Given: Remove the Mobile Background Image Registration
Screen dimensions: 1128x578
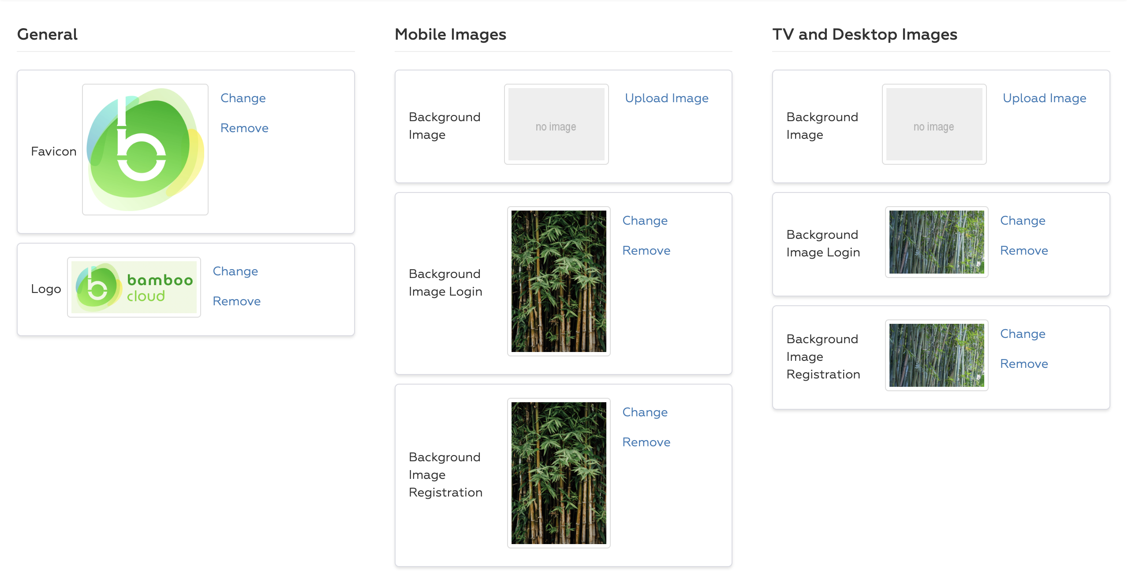Looking at the screenshot, I should tap(646, 442).
